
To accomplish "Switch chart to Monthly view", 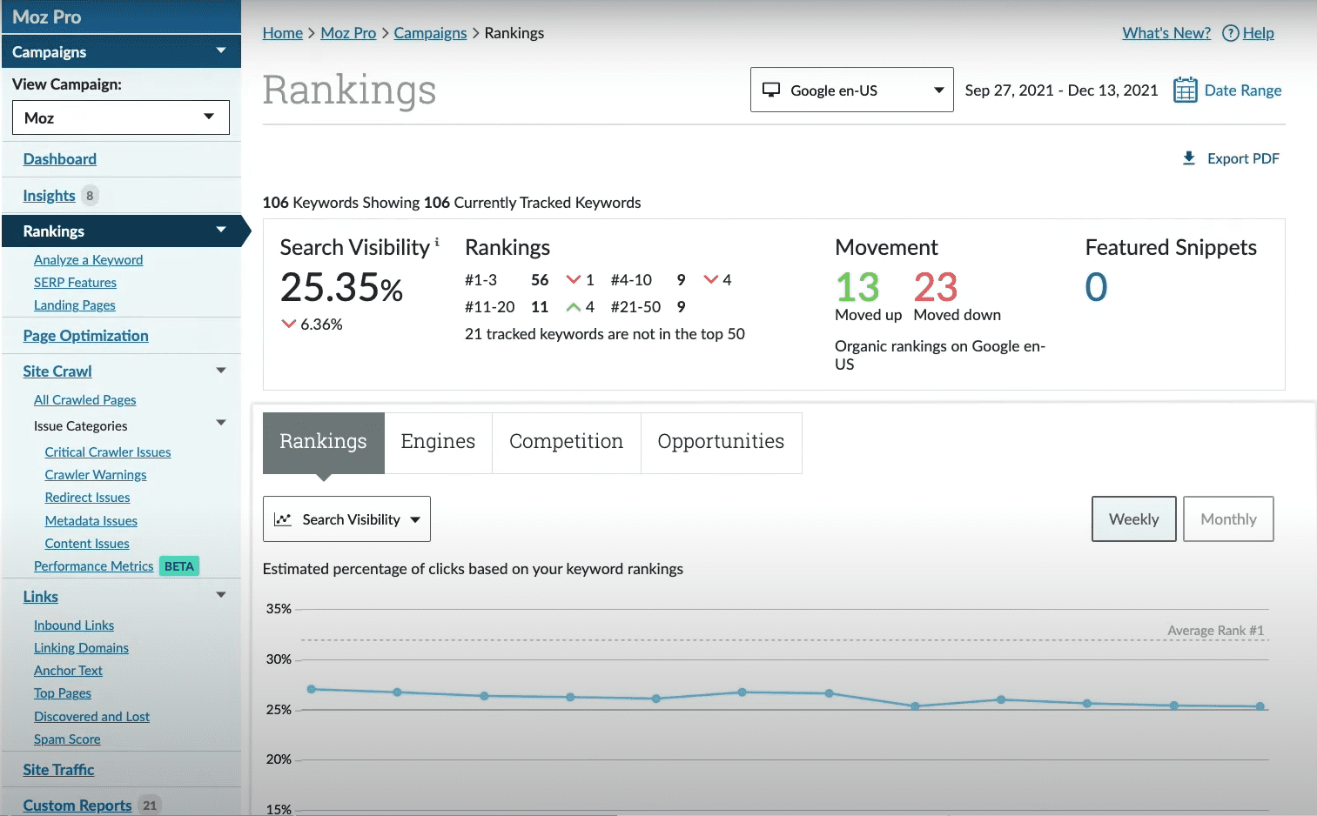I will (1228, 519).
